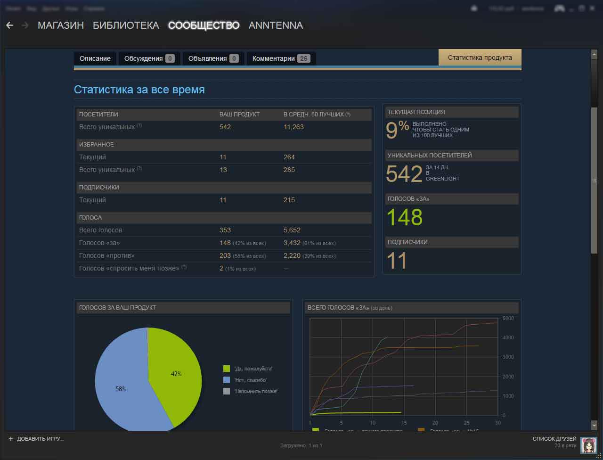This screenshot has width=603, height=460.
Task: Click the СПИСОК ДРУЗЕЙ link
Action: point(554,439)
